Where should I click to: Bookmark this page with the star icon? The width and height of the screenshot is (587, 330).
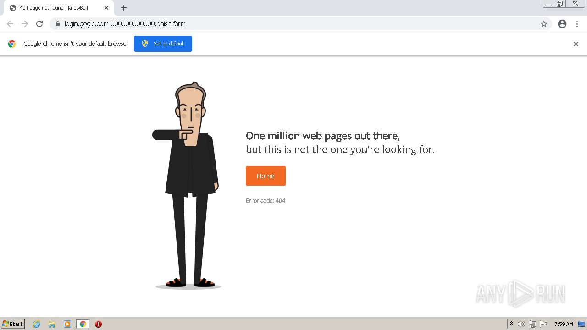544,24
